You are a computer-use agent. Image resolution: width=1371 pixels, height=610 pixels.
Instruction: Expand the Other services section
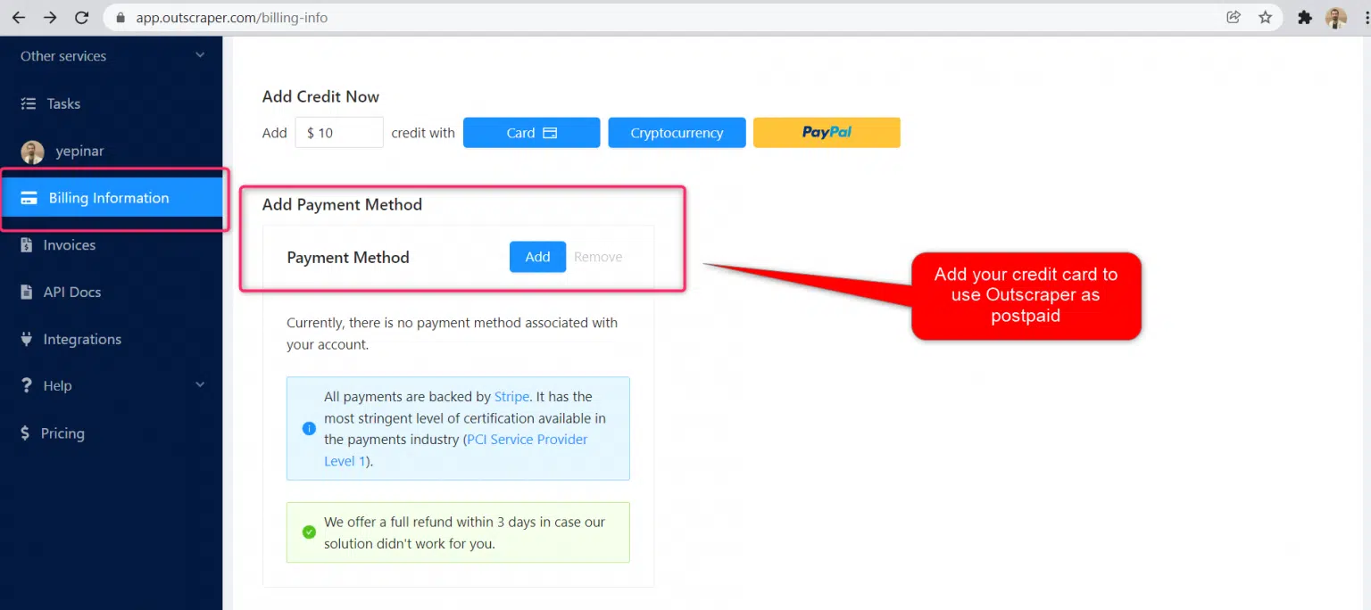[200, 55]
